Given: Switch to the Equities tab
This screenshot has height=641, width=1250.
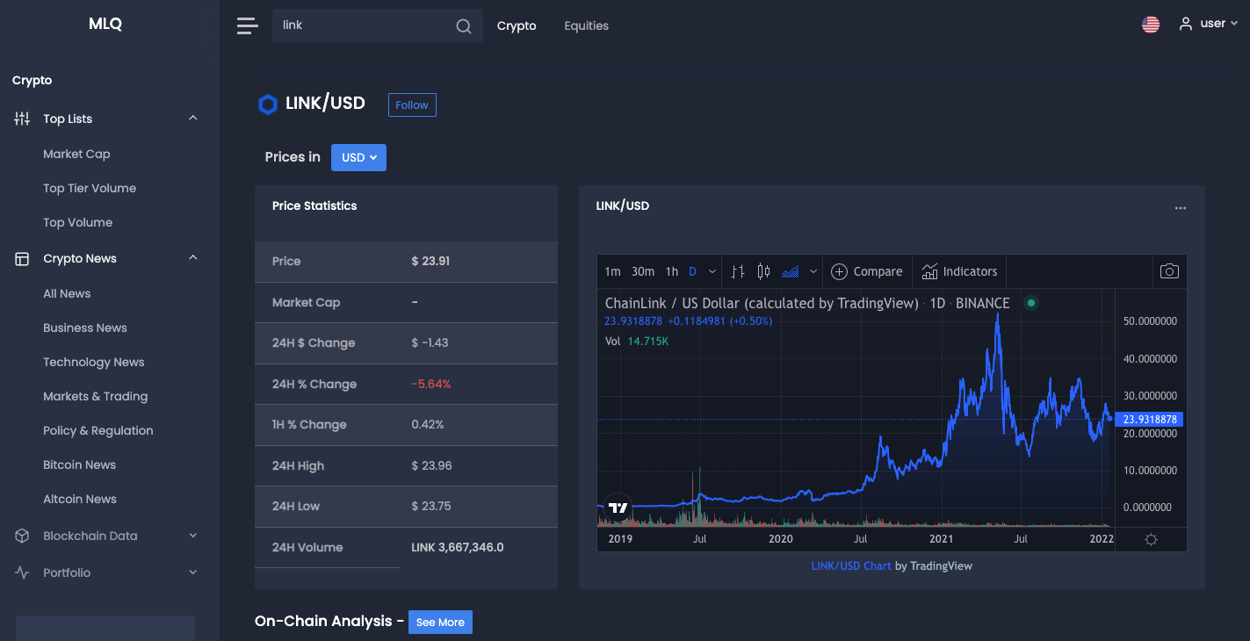Looking at the screenshot, I should [587, 25].
